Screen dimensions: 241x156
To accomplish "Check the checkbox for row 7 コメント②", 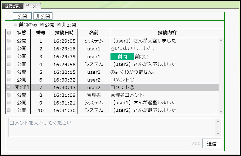I will click(9, 87).
